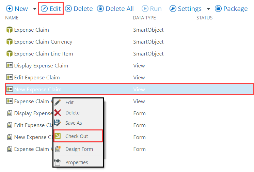Click the Design Form icon in context menu
This screenshot has height=172, width=254.
pos(58,149)
